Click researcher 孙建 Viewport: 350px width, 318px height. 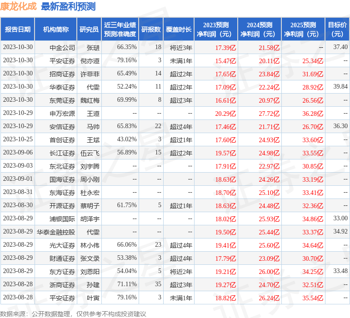93,284
